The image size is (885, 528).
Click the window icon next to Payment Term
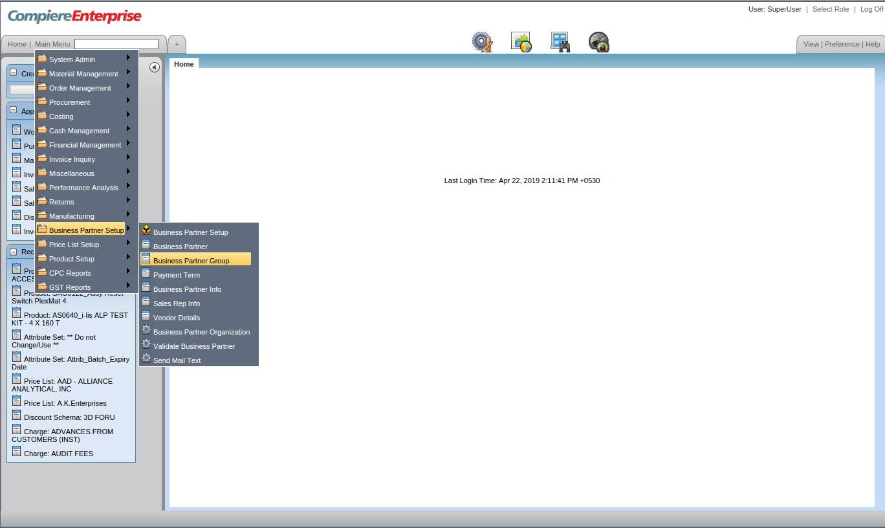(x=146, y=273)
